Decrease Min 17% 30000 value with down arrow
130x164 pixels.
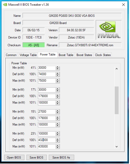[x=58, y=91]
